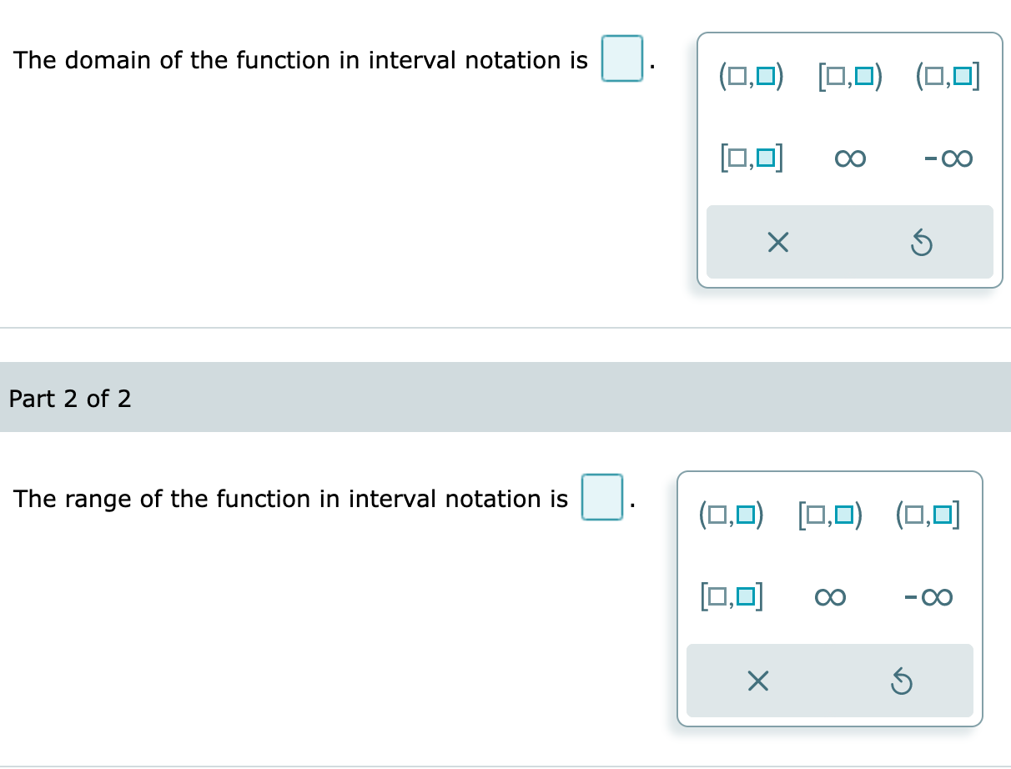Select the interval (□,□] in range palette
This screenshot has width=1011, height=769.
(x=927, y=514)
